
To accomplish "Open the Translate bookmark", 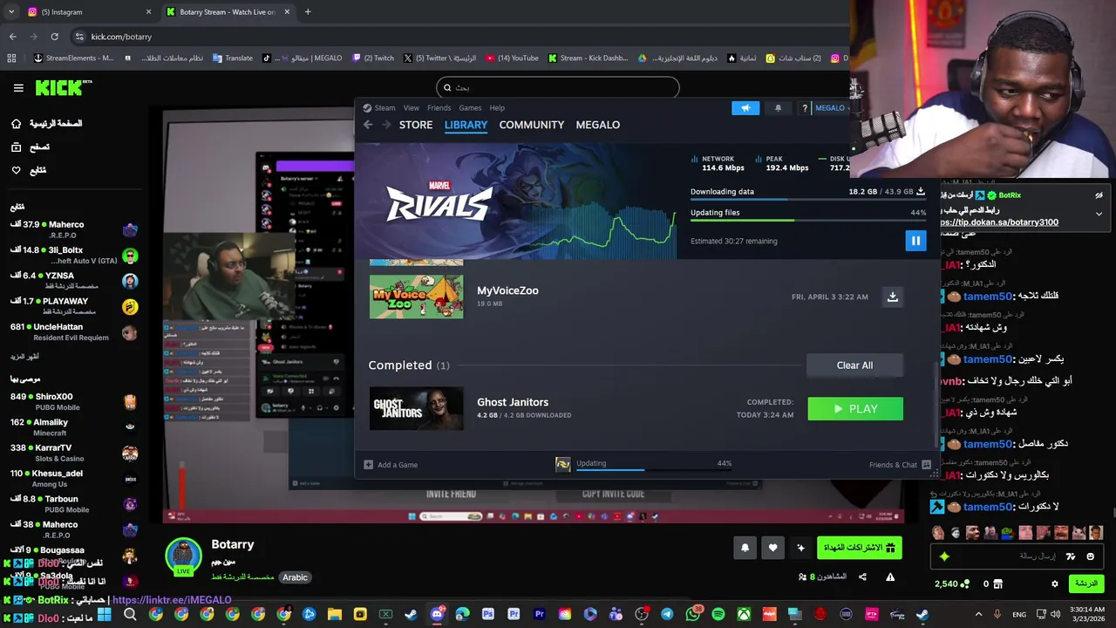I will [x=232, y=58].
